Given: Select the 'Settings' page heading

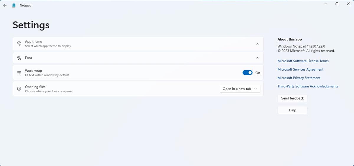Looking at the screenshot, I should pos(31,25).
